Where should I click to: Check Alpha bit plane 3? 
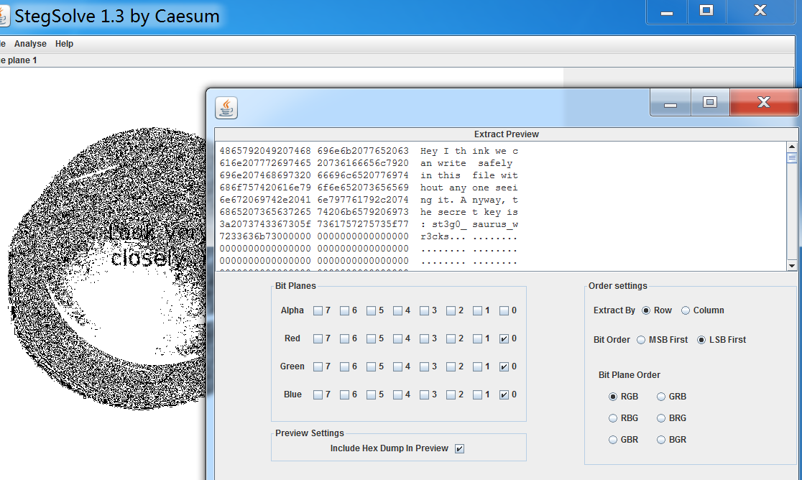[425, 311]
